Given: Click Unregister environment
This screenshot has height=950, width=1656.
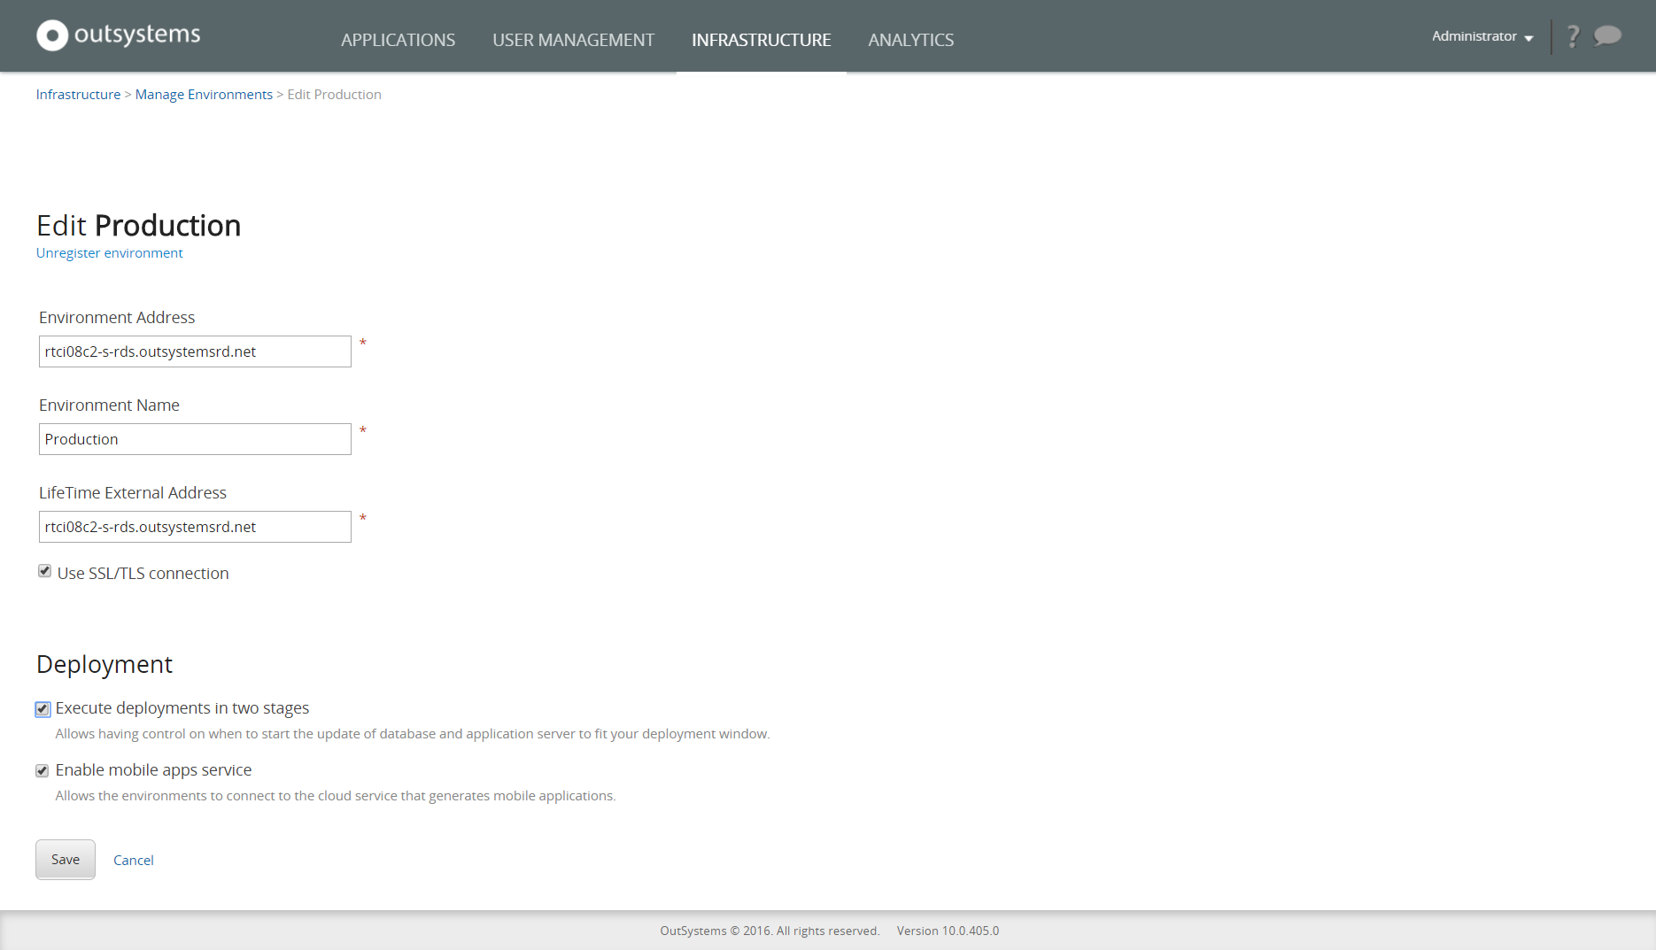Looking at the screenshot, I should point(109,252).
